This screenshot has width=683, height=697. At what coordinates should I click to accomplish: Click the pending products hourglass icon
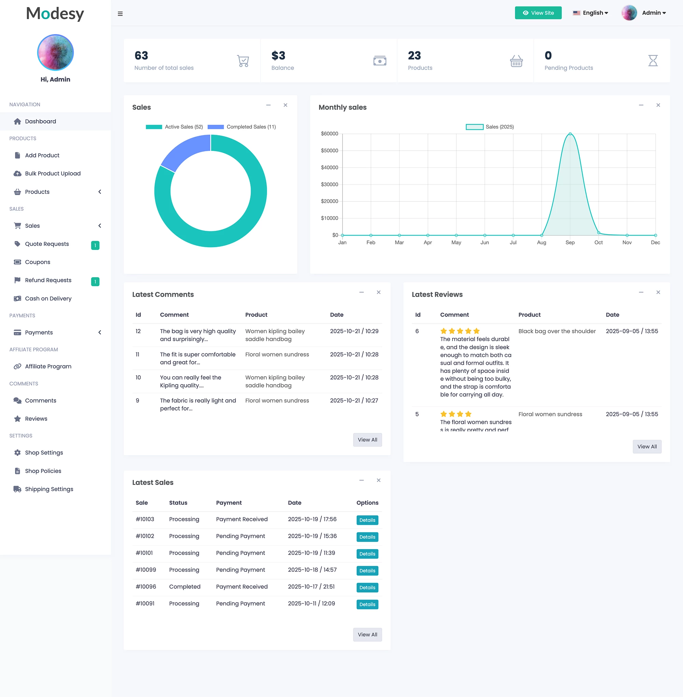point(653,61)
